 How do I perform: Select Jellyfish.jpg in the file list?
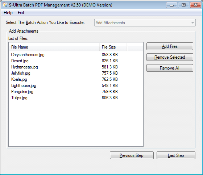coord(21,73)
